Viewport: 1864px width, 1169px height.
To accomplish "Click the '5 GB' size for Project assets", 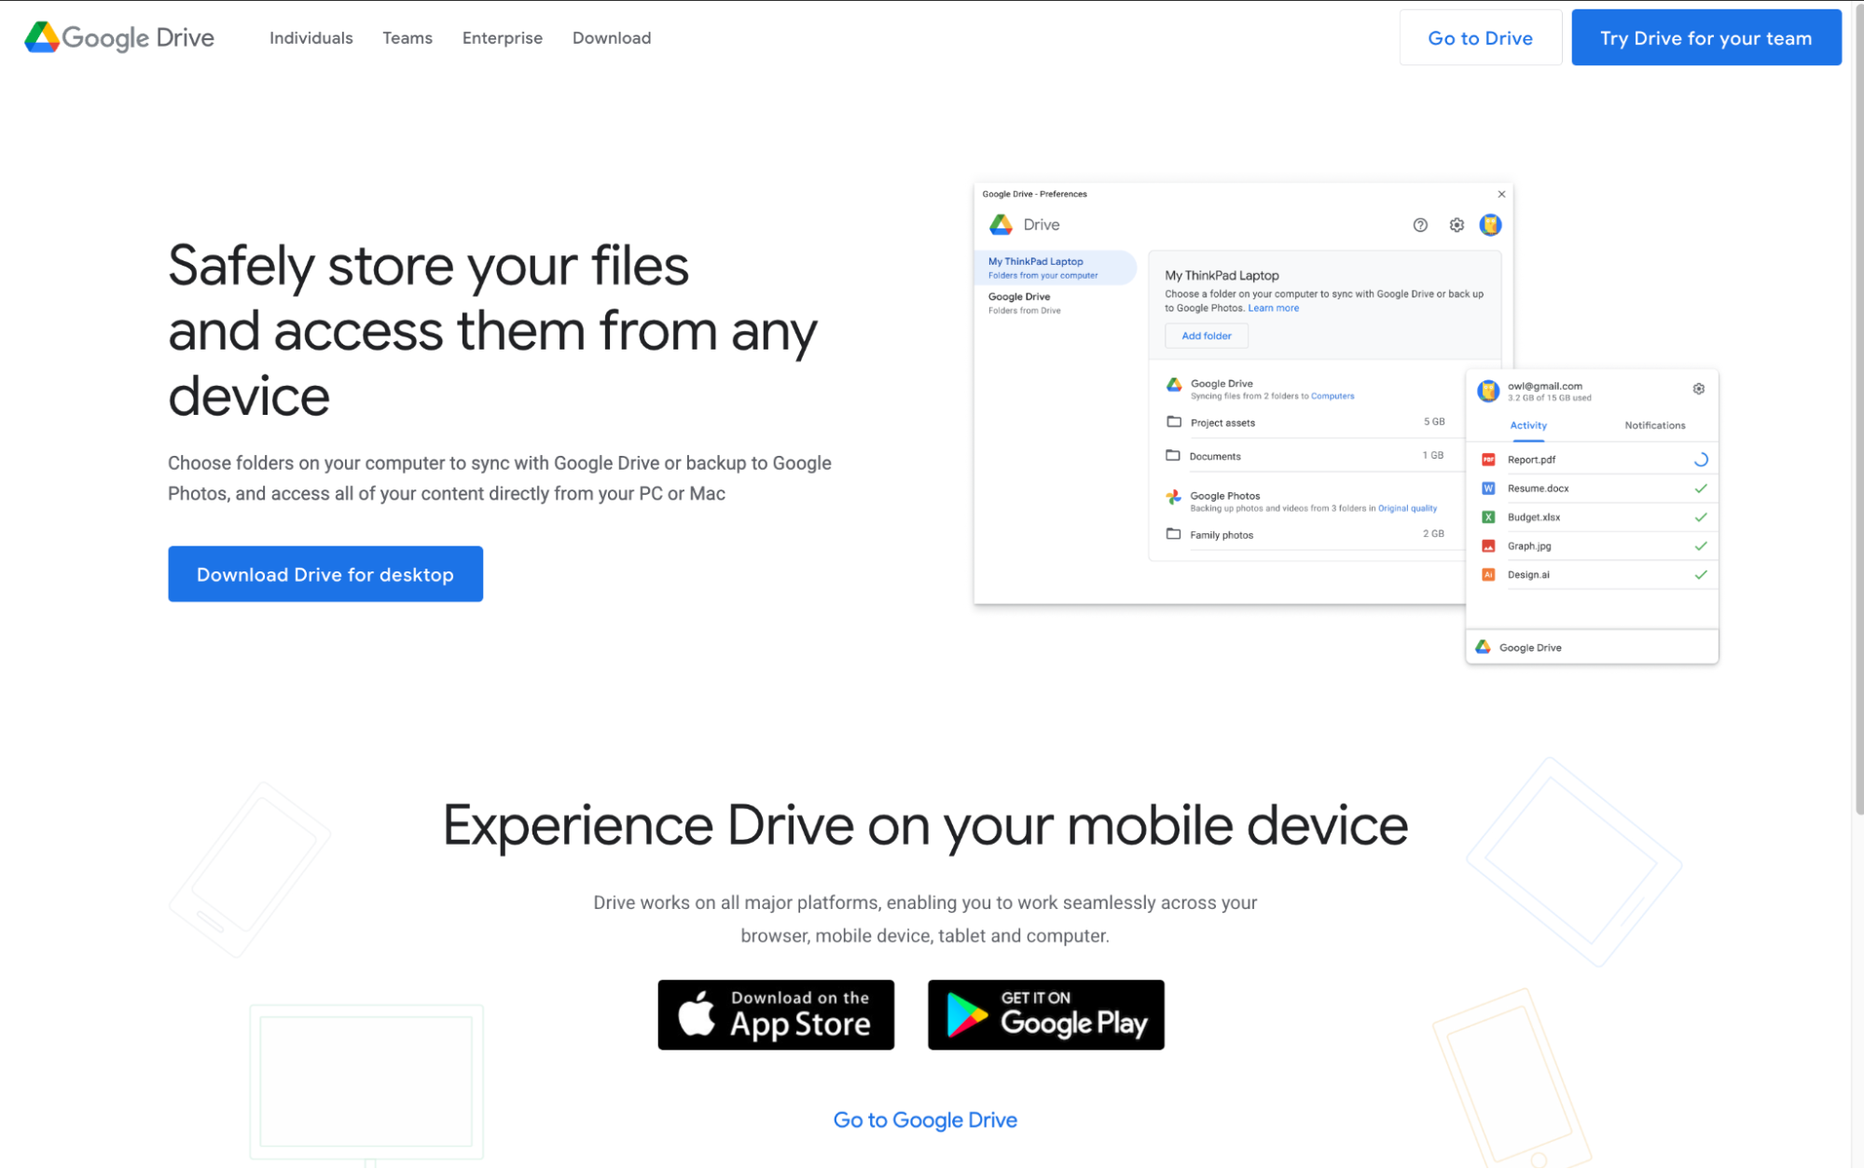I will pyautogui.click(x=1433, y=422).
